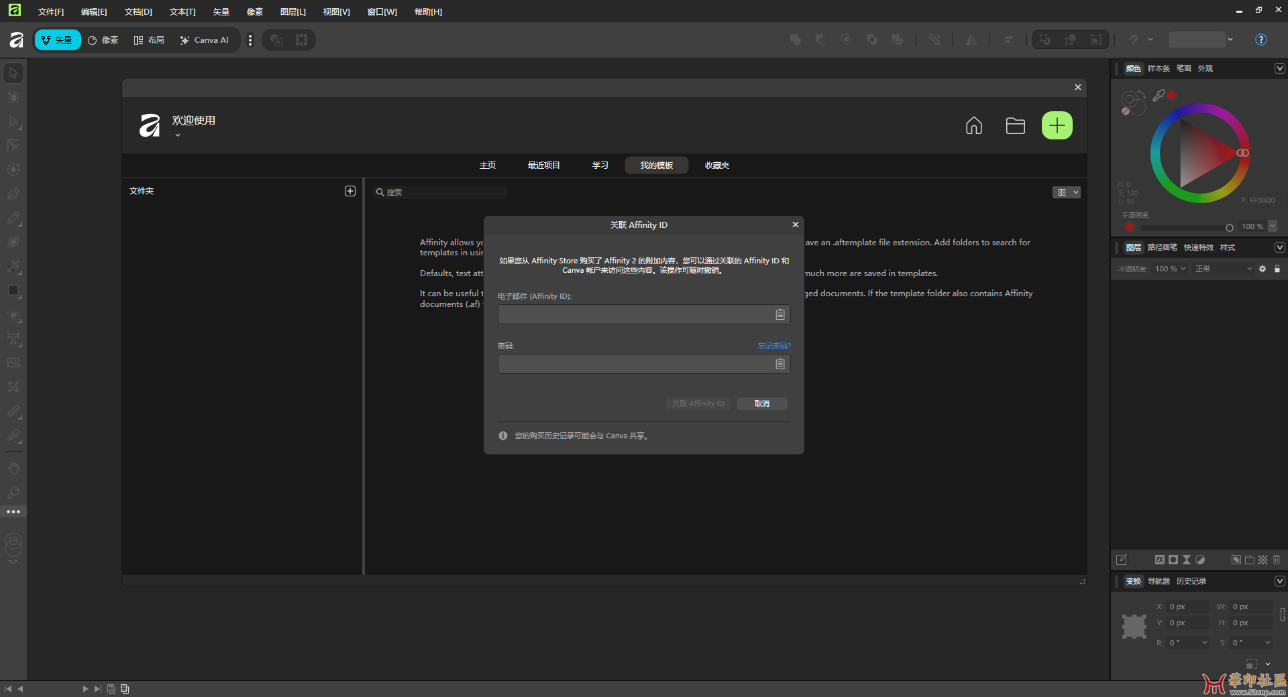Screen dimensions: 1288x697
Task: Click the 电子邮件 Affinity ID input field
Action: [x=634, y=314]
